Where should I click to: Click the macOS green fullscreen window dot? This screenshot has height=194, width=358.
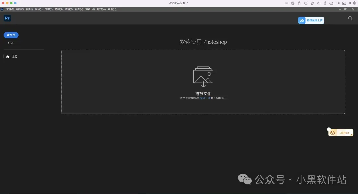click(x=11, y=3)
